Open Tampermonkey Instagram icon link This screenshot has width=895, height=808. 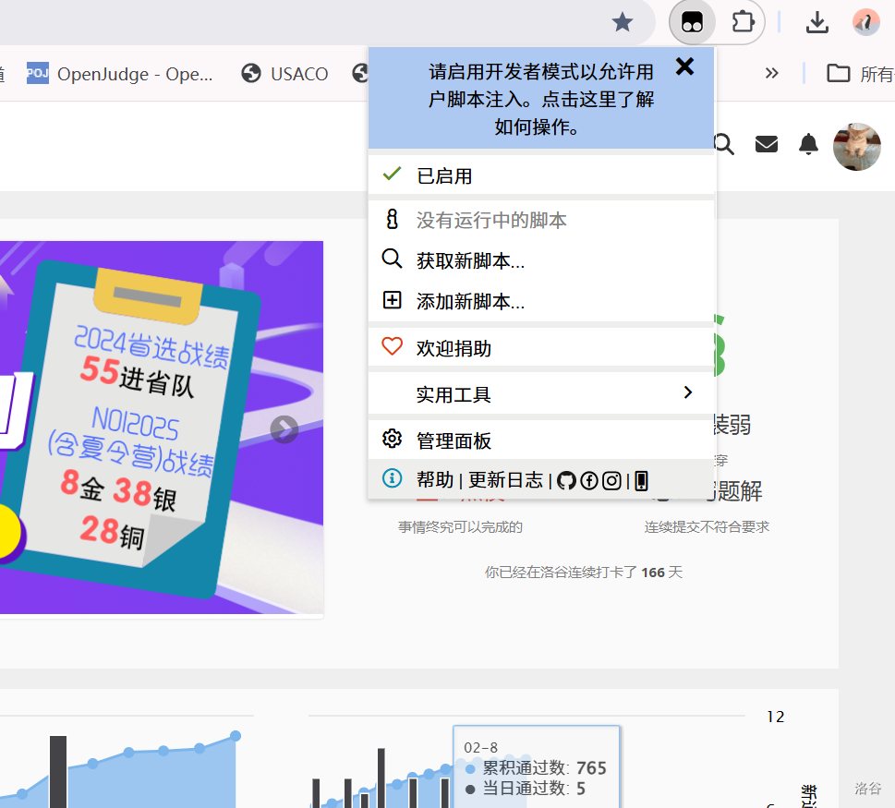click(611, 480)
